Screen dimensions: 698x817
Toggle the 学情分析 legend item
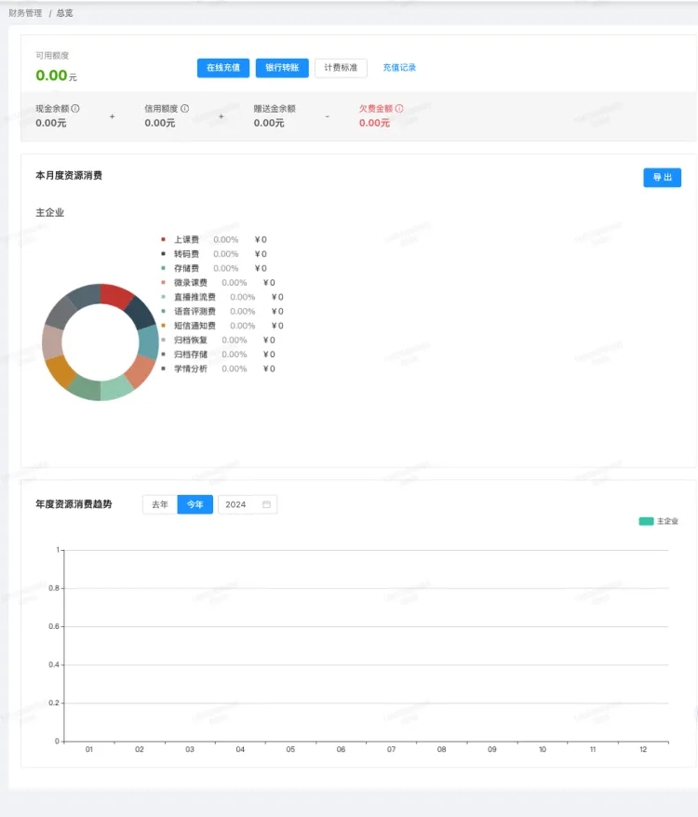[190, 368]
